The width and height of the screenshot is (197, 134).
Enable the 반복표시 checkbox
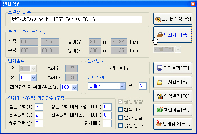[121, 110]
